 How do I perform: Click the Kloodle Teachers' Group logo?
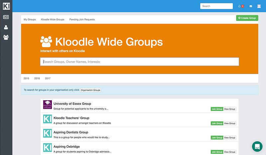tap(48, 119)
